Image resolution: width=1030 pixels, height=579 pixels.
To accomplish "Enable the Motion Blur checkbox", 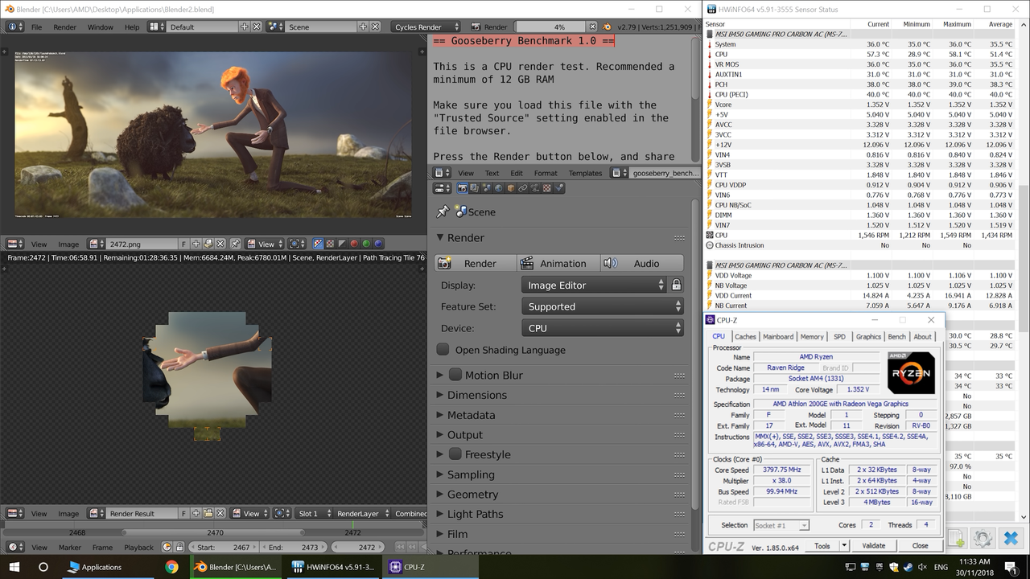I will click(x=455, y=375).
